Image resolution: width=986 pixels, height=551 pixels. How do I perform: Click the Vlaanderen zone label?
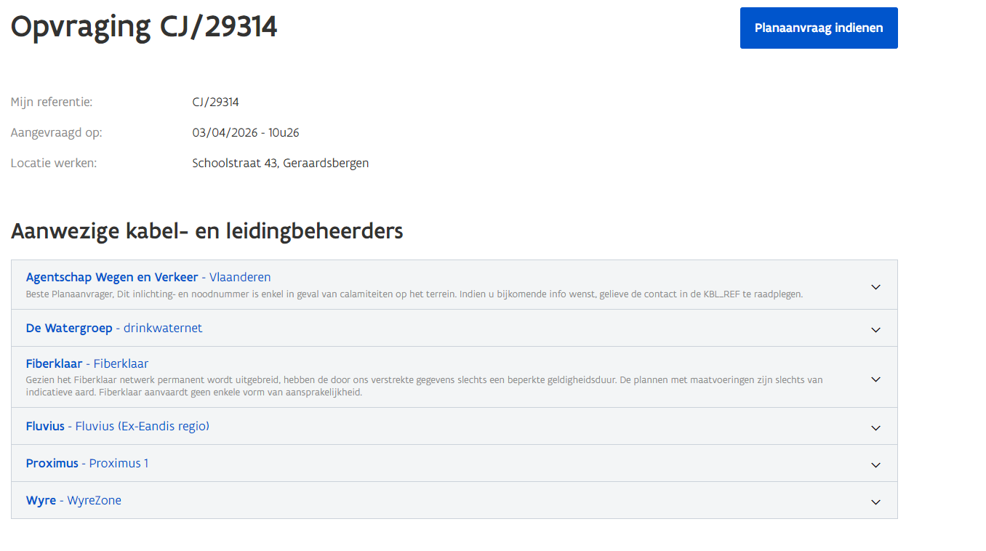point(240,277)
